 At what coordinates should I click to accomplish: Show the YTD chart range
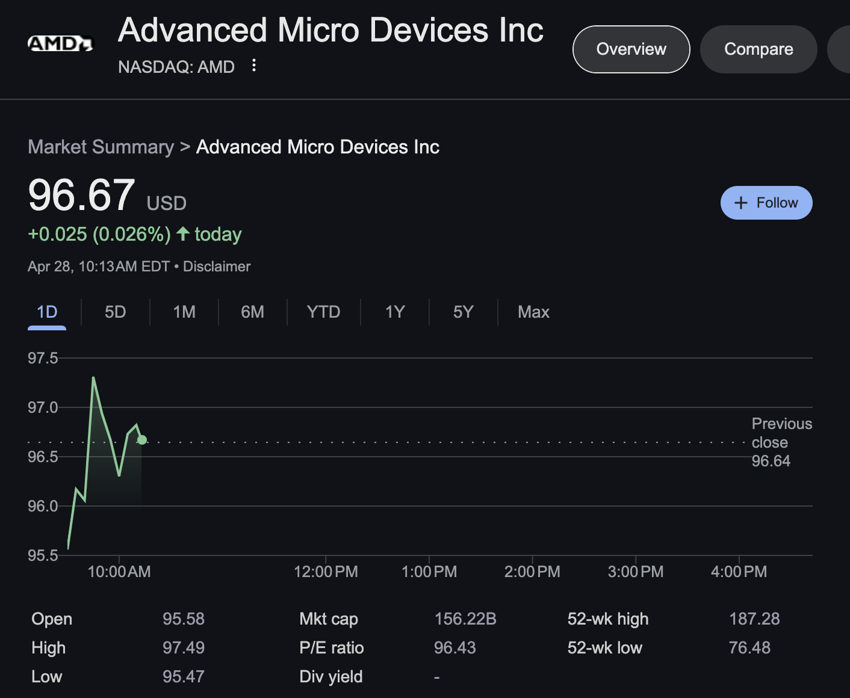[x=323, y=312]
